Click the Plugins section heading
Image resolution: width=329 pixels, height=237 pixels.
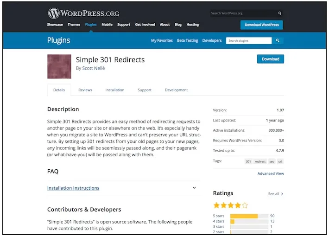[x=58, y=40]
